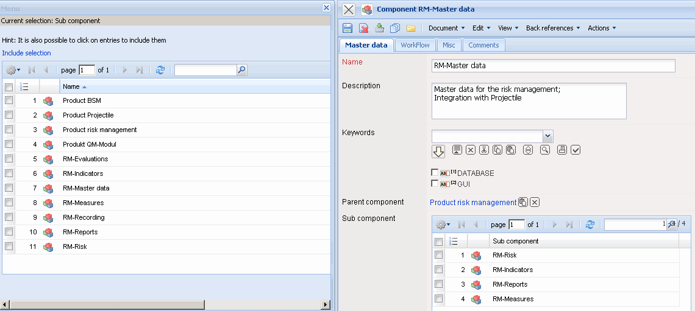
Task: Click the cut scissors icon under Keywords
Action: (x=484, y=150)
